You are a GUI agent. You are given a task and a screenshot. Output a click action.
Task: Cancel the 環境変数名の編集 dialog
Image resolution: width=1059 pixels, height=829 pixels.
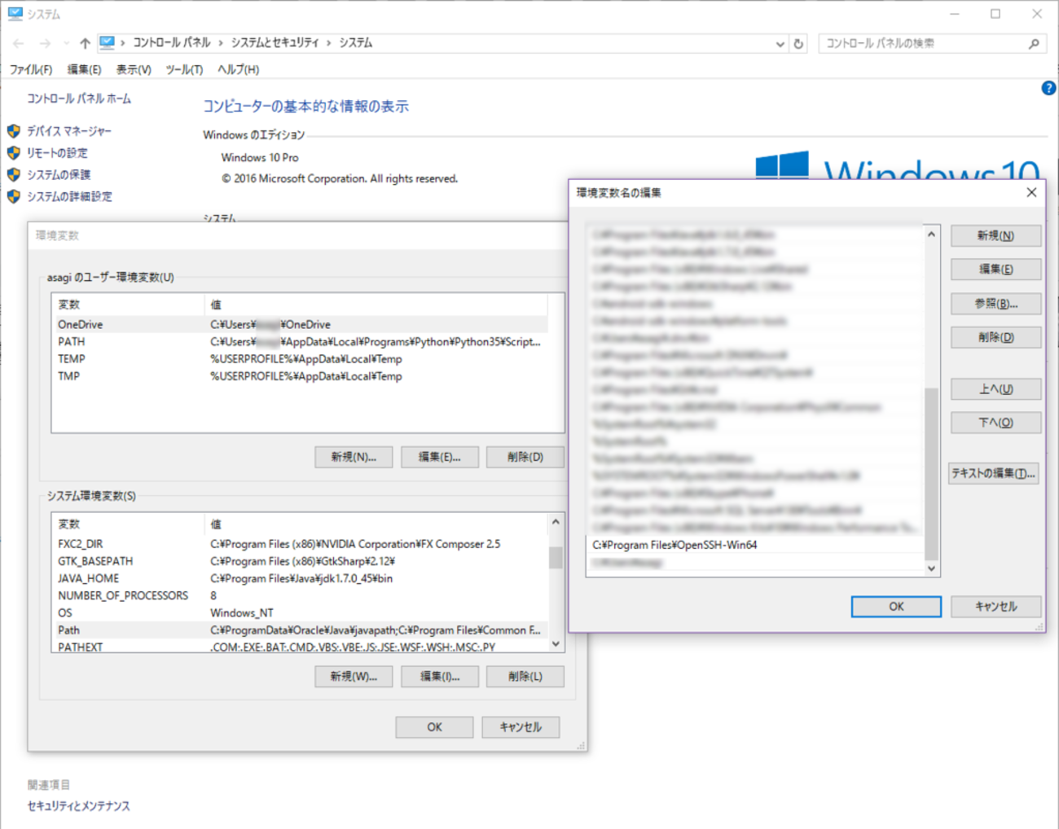[x=995, y=607]
